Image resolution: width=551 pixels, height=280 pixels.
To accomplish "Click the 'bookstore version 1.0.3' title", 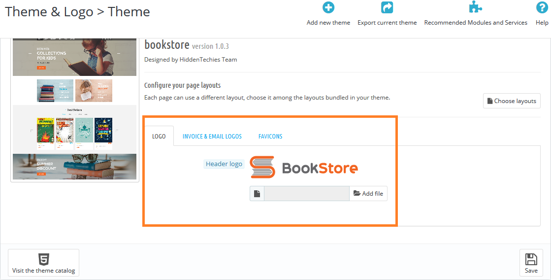I will pos(187,45).
